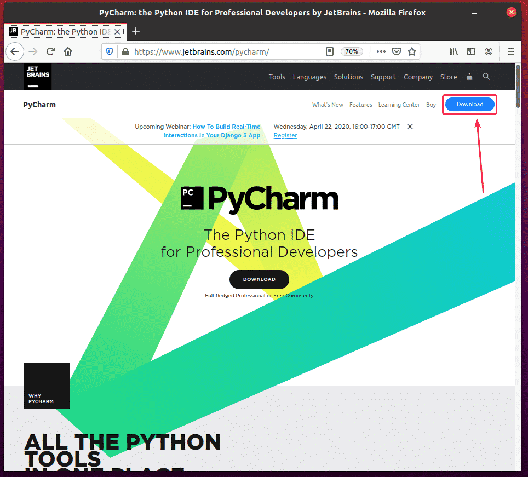Toggle reader view icon in address bar

point(330,51)
